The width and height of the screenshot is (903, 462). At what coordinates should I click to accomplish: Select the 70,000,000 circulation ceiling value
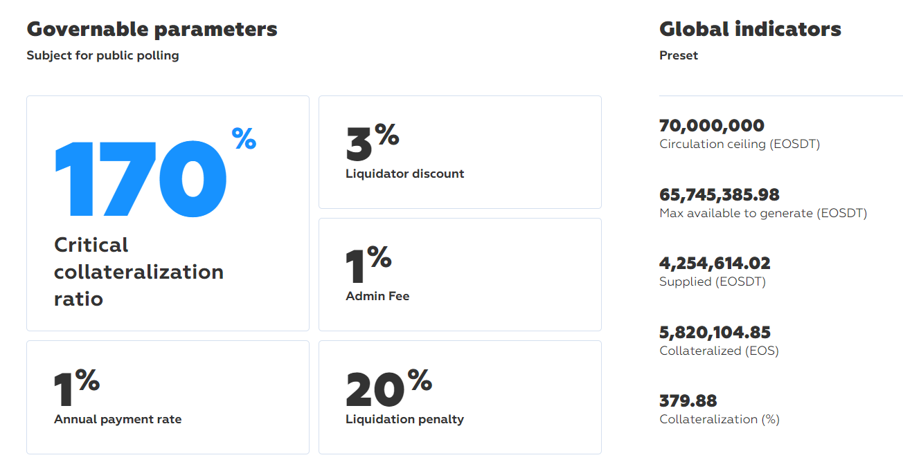[x=712, y=126]
